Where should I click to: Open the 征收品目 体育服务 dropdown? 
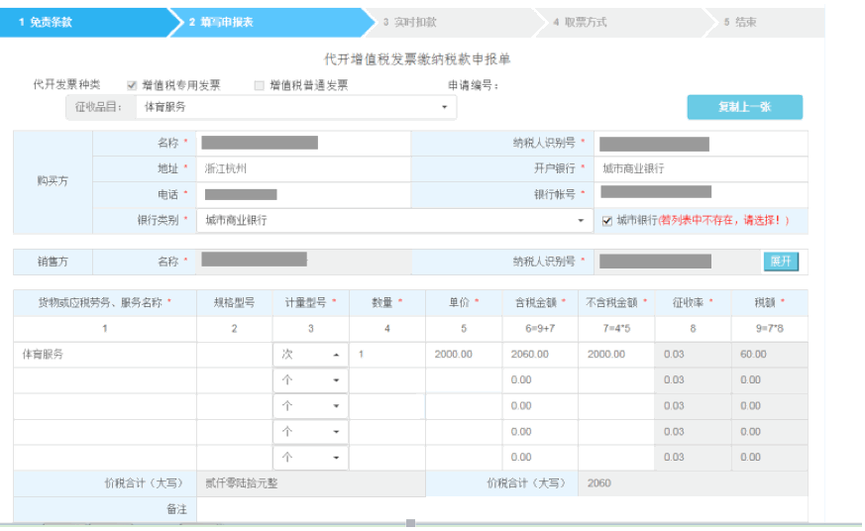pyautogui.click(x=295, y=107)
